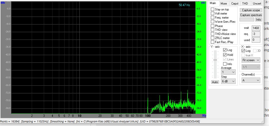Switch to the Main tab
Image resolution: width=269 pixels, height=126 pixels.
pos(213,3)
